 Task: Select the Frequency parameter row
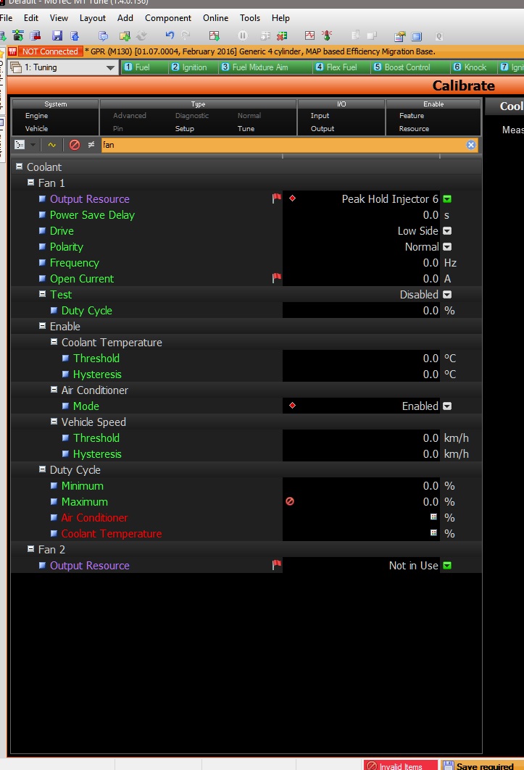click(x=74, y=263)
